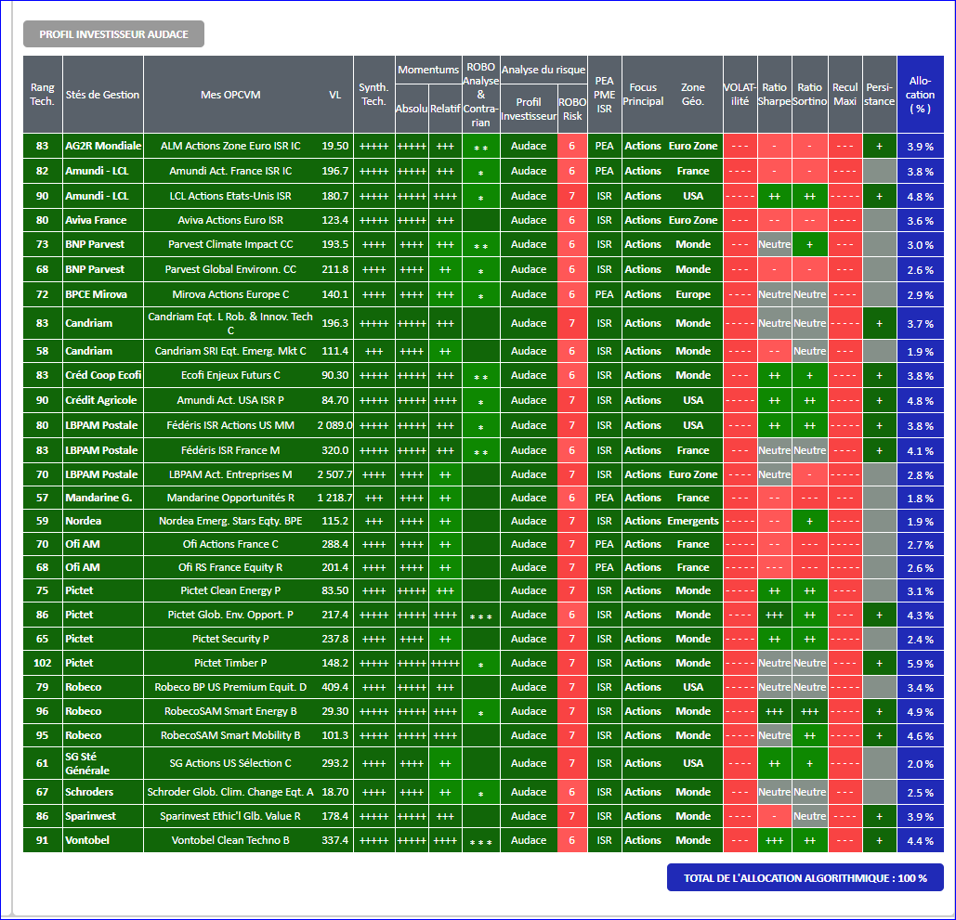Click the ROBO Risk subheader

(572, 109)
